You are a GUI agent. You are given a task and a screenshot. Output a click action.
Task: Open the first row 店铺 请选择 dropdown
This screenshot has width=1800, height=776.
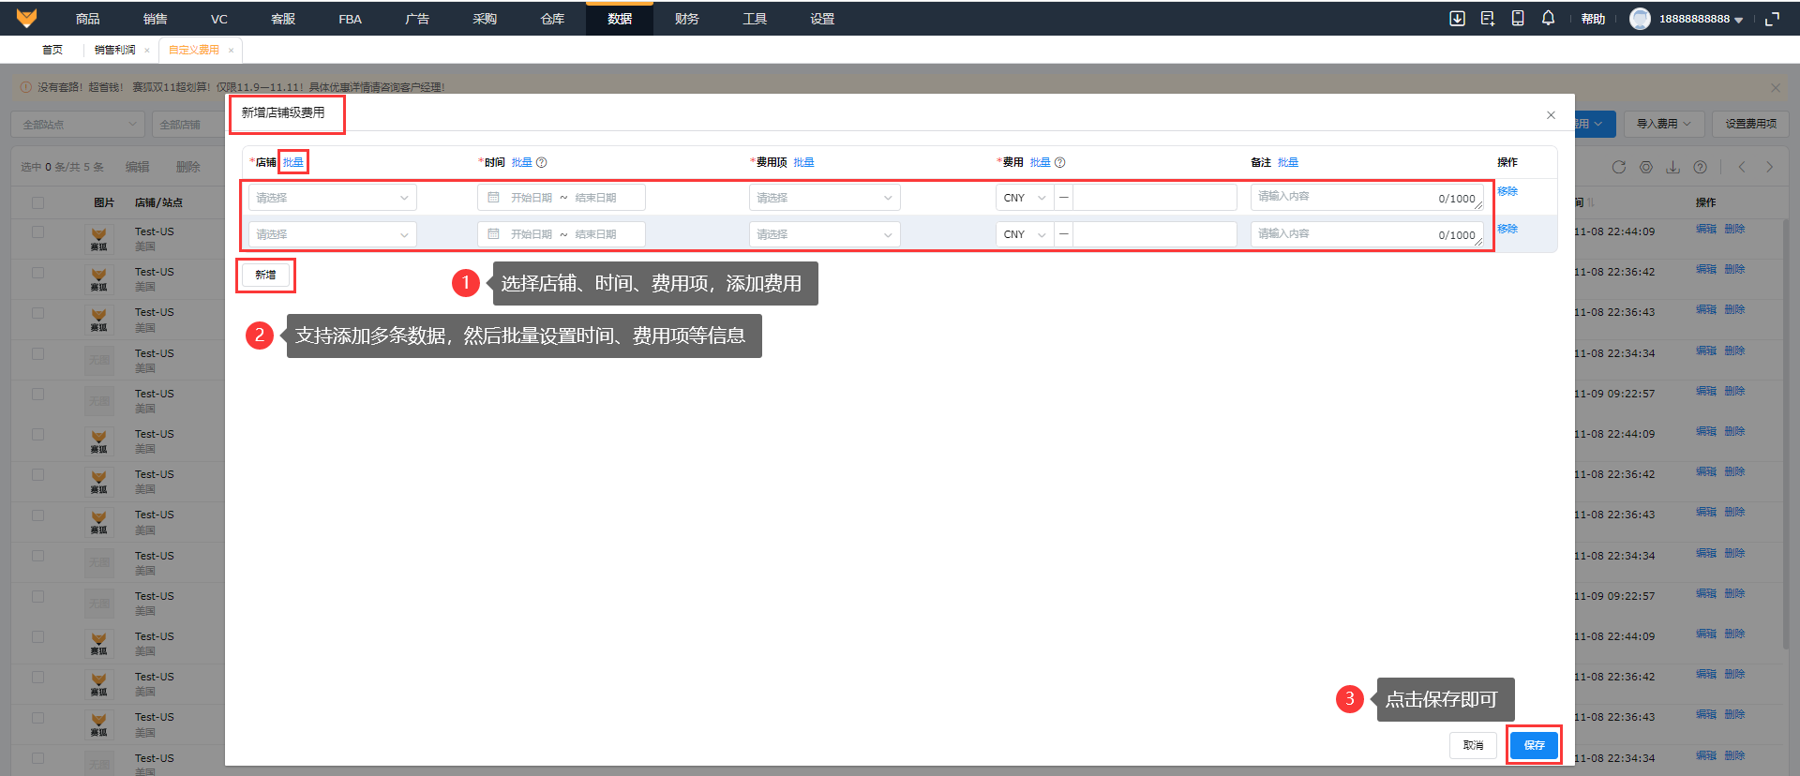333,198
